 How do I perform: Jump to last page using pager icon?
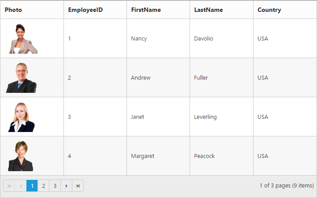point(78,186)
